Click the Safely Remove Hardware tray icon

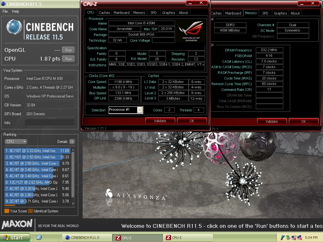point(288,238)
